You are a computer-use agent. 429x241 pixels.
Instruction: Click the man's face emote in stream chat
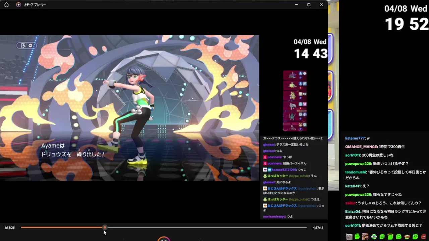[365, 237]
